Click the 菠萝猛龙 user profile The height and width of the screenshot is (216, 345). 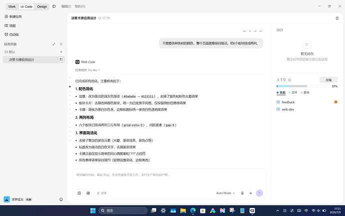point(17,199)
